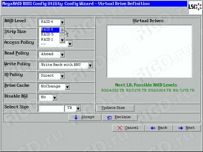The height and width of the screenshot is (152, 203).
Task: Click the Update Size button
Action: tap(115, 108)
